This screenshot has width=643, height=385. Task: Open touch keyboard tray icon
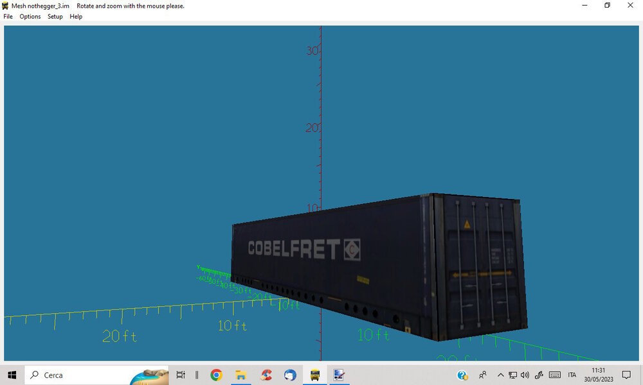tap(555, 375)
